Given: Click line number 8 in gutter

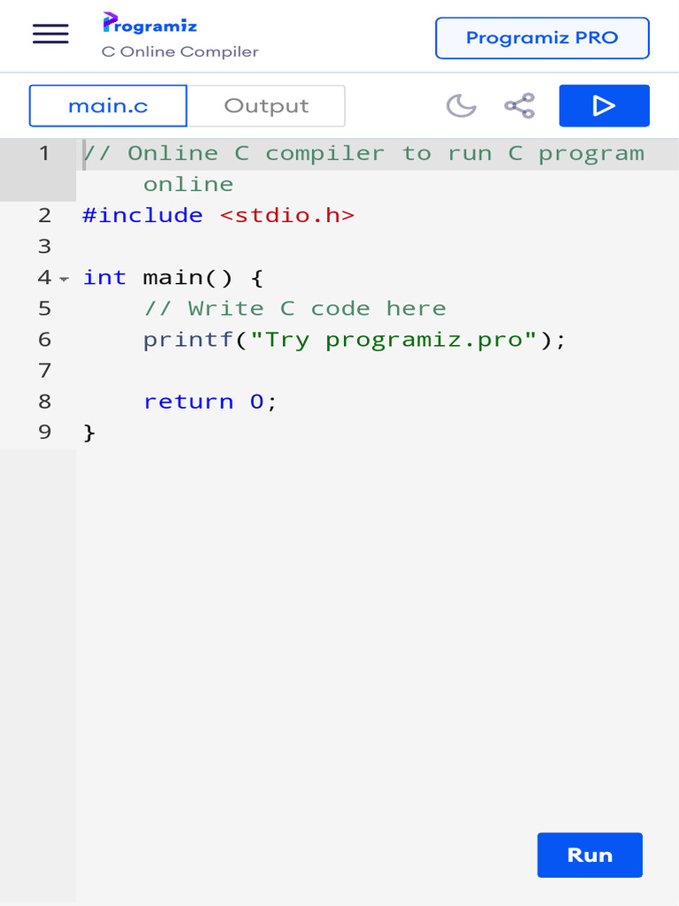Looking at the screenshot, I should pyautogui.click(x=44, y=402).
